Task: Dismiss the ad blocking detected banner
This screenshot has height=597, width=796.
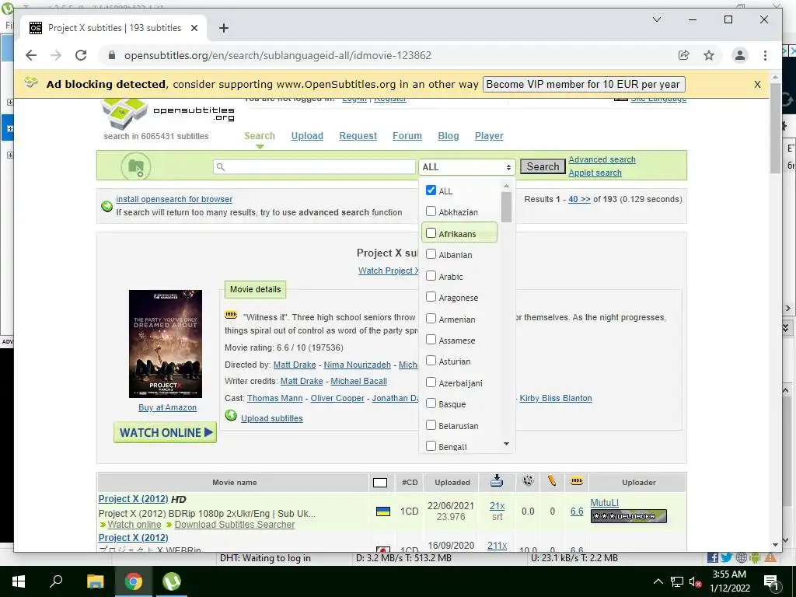Action: pyautogui.click(x=757, y=84)
